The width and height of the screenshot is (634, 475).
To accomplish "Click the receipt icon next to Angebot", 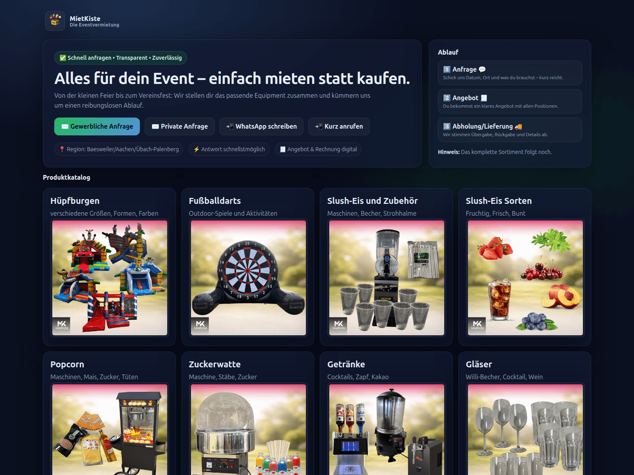I will pos(484,98).
